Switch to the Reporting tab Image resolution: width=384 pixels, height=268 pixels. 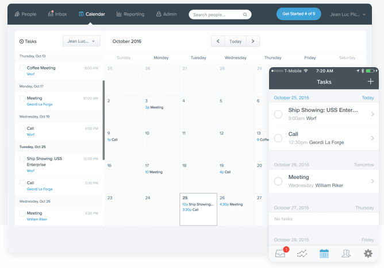130,14
